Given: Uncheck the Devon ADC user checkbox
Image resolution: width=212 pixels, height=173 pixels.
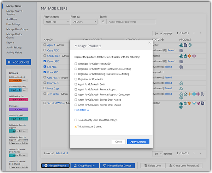Looking at the screenshot, I should tap(45, 61).
